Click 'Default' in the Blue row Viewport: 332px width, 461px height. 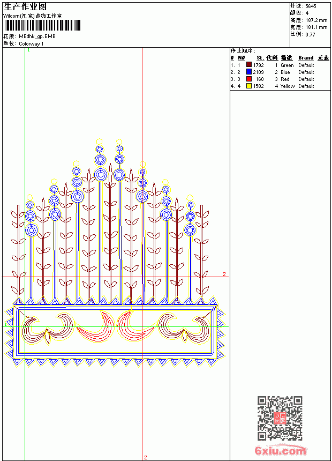point(306,72)
